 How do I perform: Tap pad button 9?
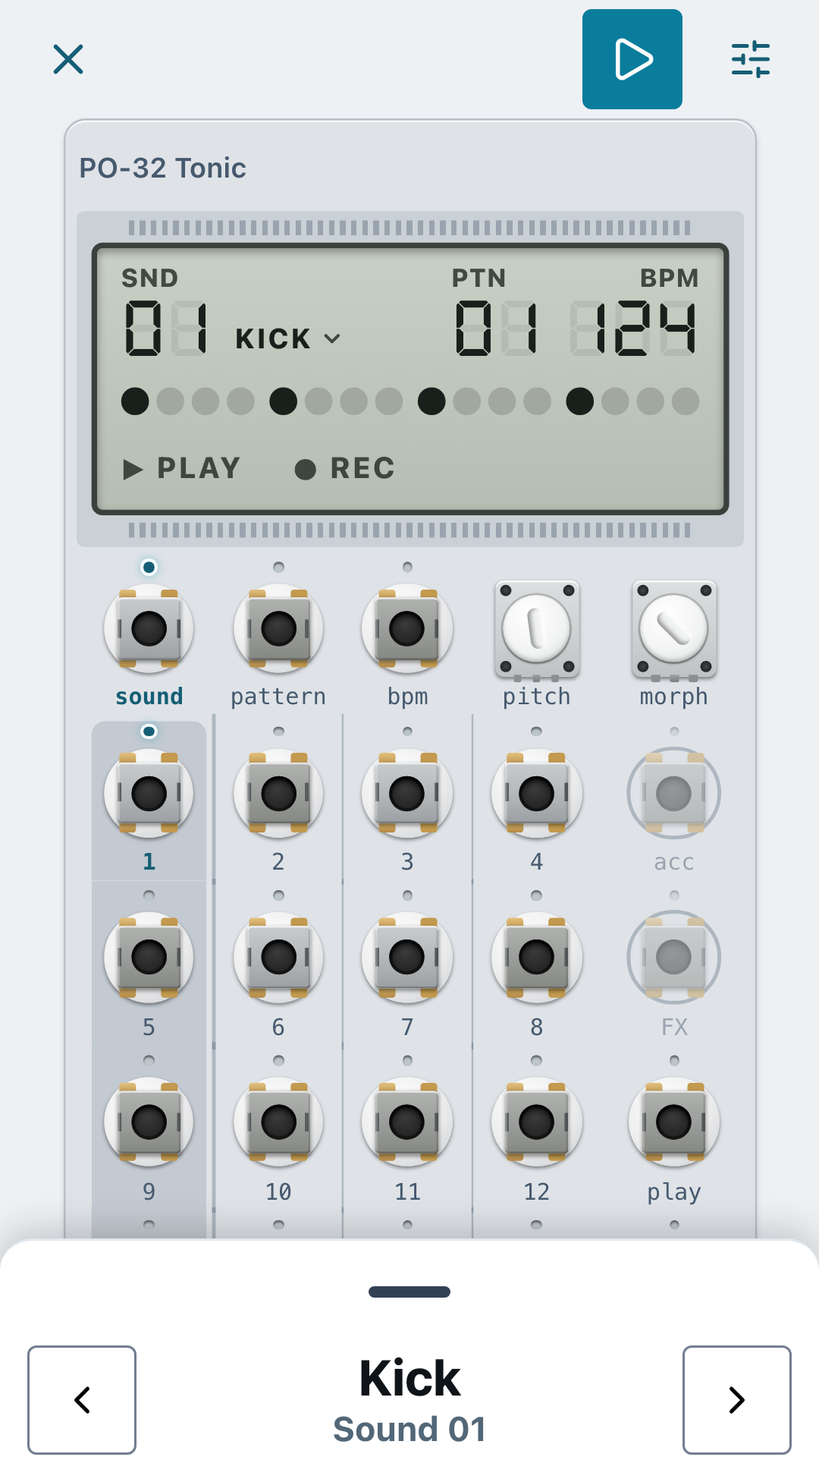pyautogui.click(x=149, y=1122)
